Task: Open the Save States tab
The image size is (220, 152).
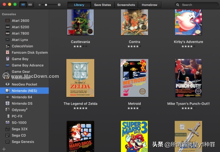Action: click(103, 5)
